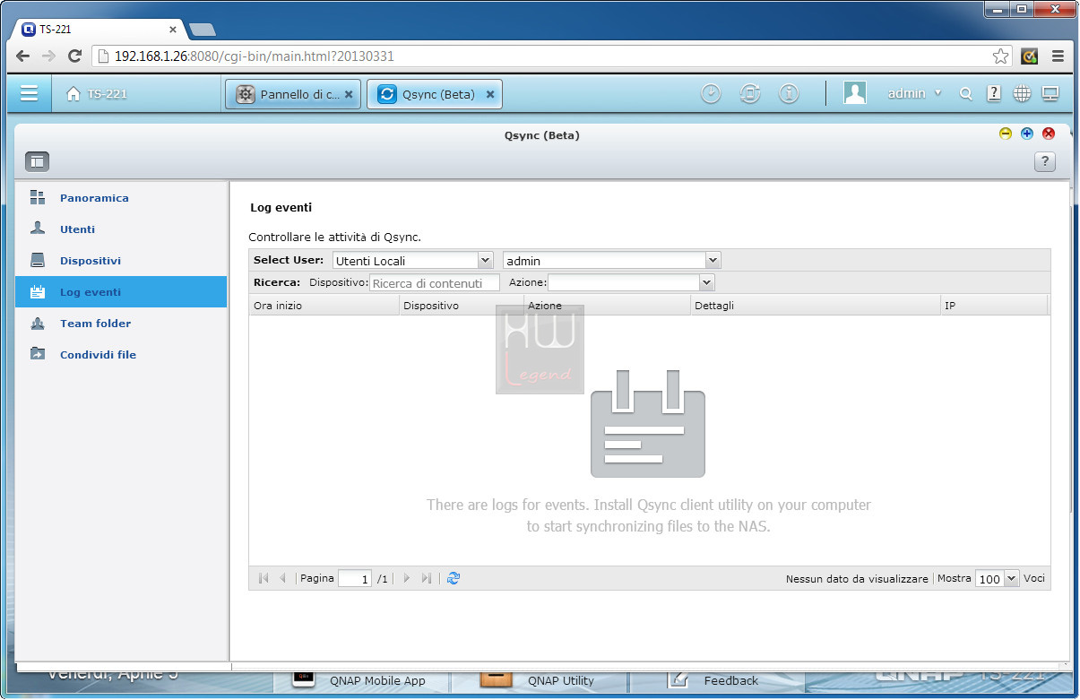Image resolution: width=1080 pixels, height=700 pixels.
Task: Maximize the Qsync window blue button
Action: [x=1027, y=134]
